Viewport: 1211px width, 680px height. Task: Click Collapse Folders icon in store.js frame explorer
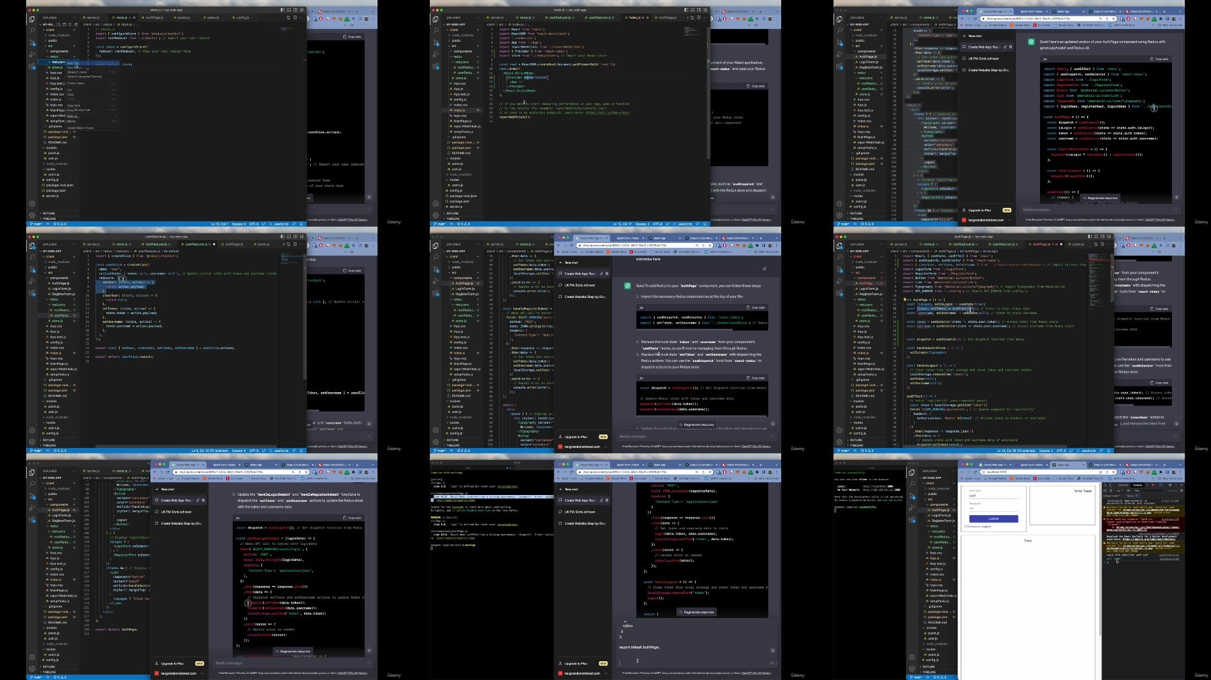pos(76,24)
